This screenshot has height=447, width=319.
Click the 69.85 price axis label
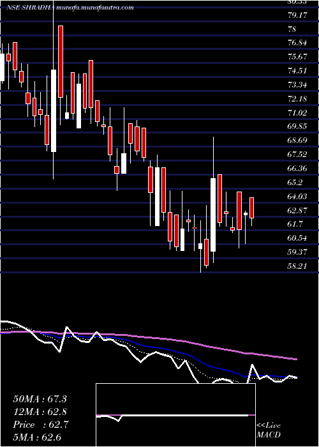point(297,126)
